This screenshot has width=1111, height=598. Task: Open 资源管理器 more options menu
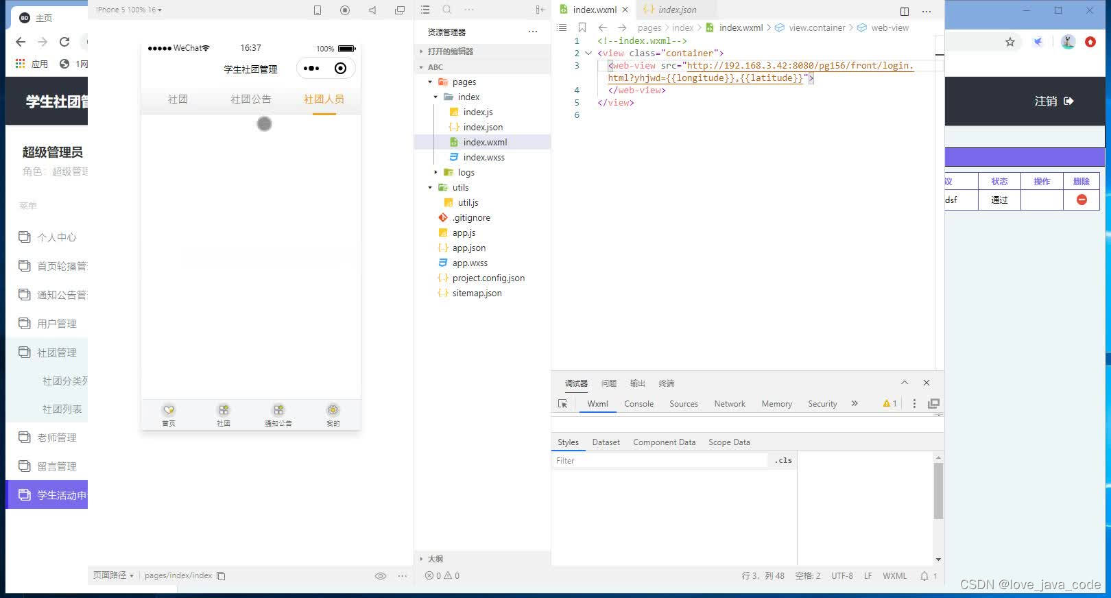coord(533,32)
